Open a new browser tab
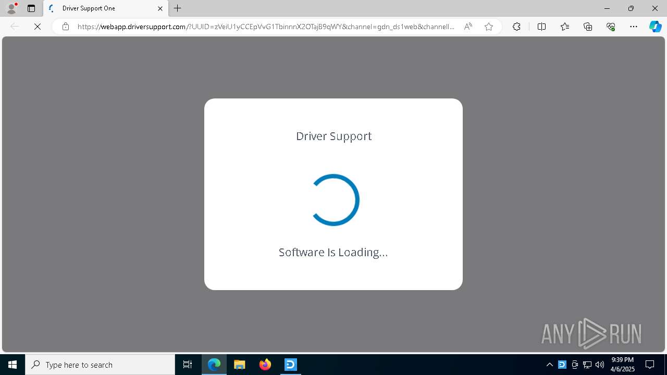The height and width of the screenshot is (375, 667). (178, 8)
